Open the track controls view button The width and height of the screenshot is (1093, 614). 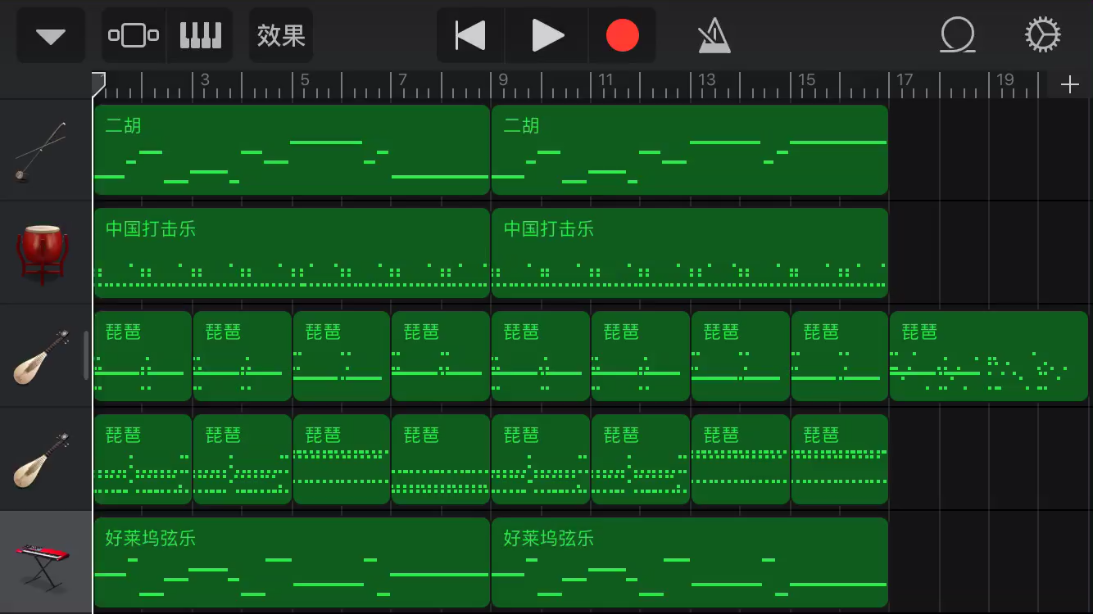click(x=134, y=36)
